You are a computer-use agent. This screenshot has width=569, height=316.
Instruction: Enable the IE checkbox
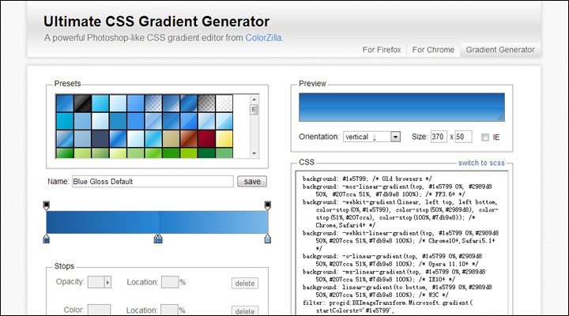(485, 137)
